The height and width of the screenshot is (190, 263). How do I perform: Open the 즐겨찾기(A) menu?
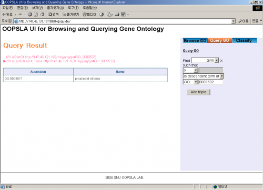[x=55, y=8]
